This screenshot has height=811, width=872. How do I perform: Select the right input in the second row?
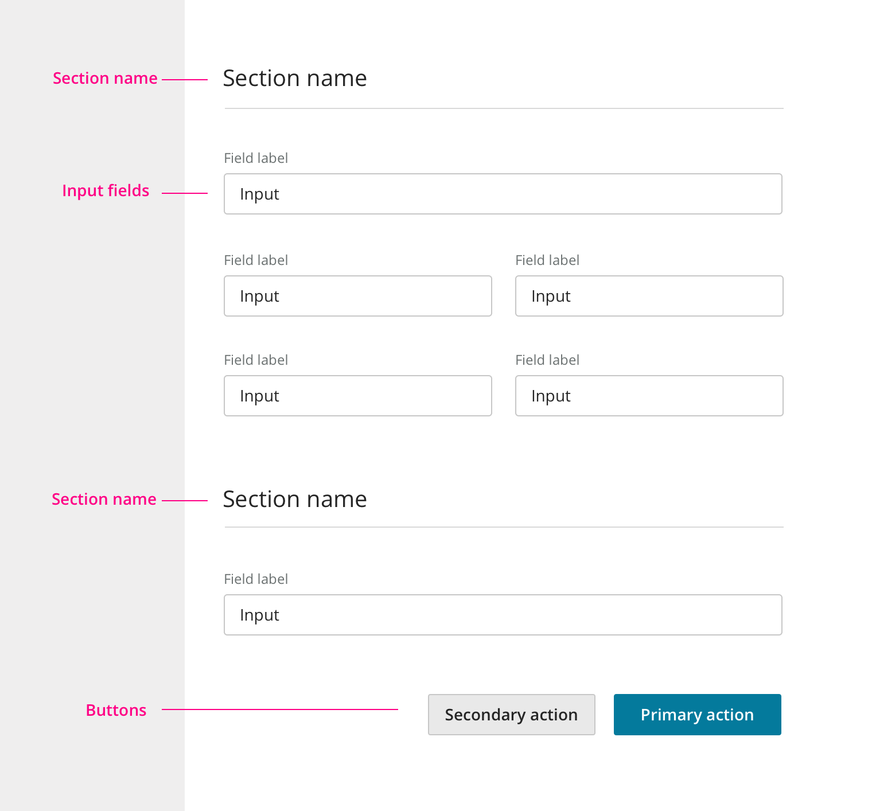coord(649,296)
